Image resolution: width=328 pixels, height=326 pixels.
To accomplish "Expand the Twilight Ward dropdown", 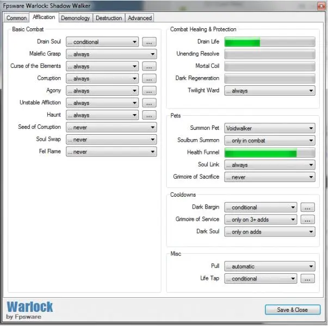I will [x=269, y=91].
